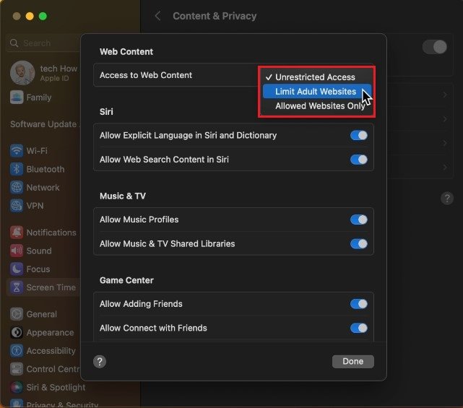Open General settings icon

pos(17,314)
